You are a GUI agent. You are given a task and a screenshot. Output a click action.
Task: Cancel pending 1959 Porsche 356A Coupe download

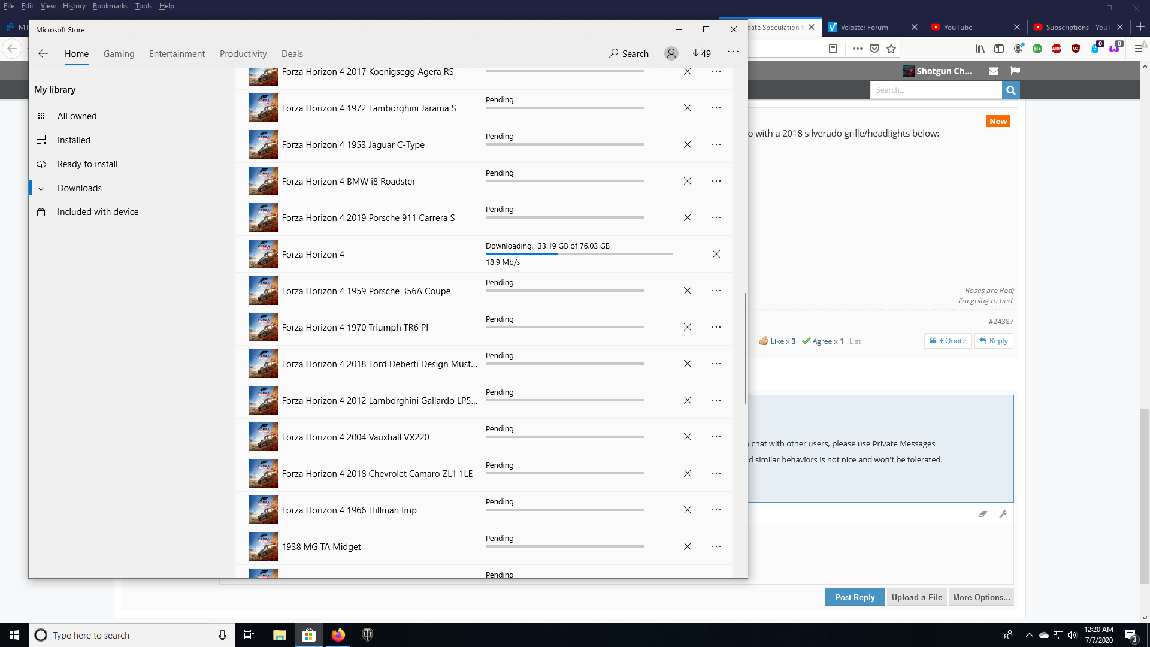tap(688, 291)
